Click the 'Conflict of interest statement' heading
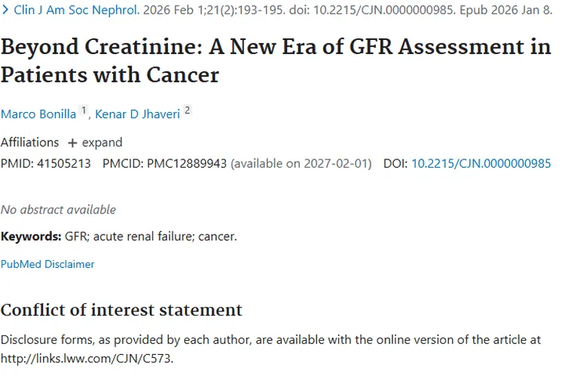Screen dimensions: 565x376 (x=121, y=310)
